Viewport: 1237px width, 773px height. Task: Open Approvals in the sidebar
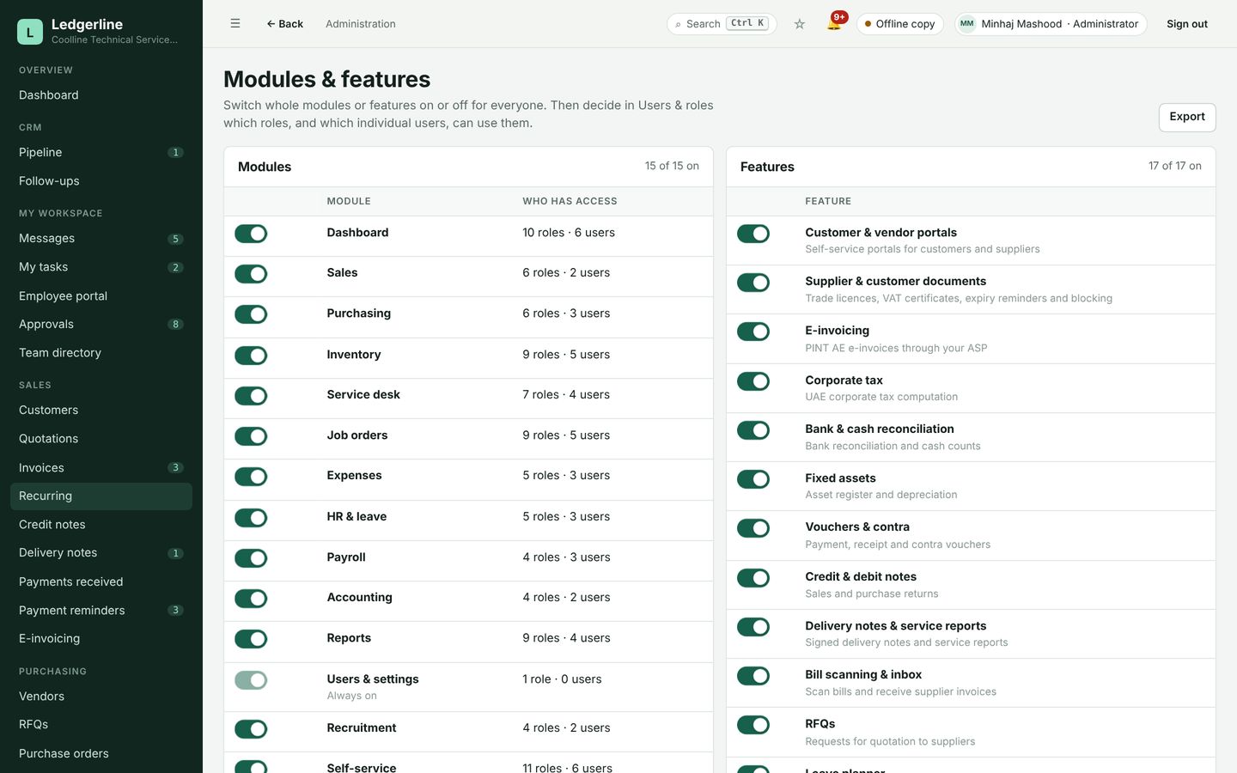[x=101, y=324]
